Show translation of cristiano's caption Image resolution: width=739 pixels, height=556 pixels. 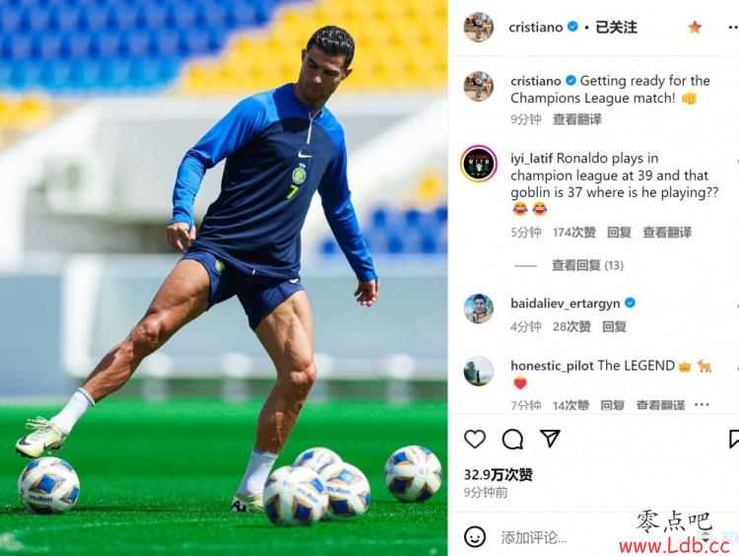pyautogui.click(x=576, y=119)
